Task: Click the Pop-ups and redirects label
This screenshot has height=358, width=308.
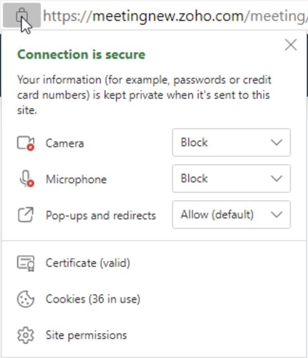Action: [101, 215]
